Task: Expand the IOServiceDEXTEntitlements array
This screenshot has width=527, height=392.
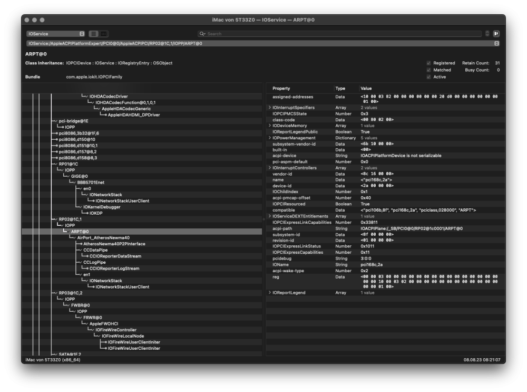Action: tap(269, 216)
